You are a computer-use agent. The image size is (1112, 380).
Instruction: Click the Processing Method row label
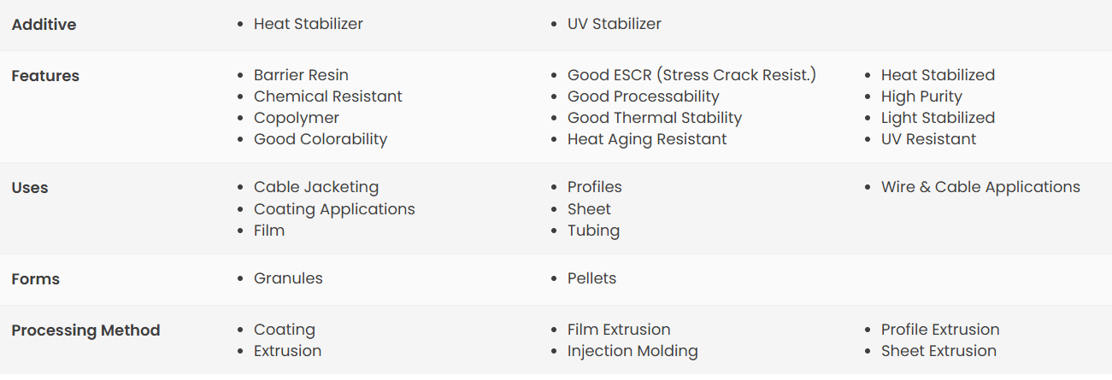[x=85, y=330]
